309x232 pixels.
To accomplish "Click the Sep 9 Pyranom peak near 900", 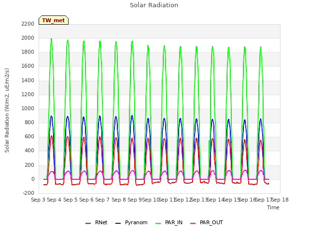I will click(132, 116).
